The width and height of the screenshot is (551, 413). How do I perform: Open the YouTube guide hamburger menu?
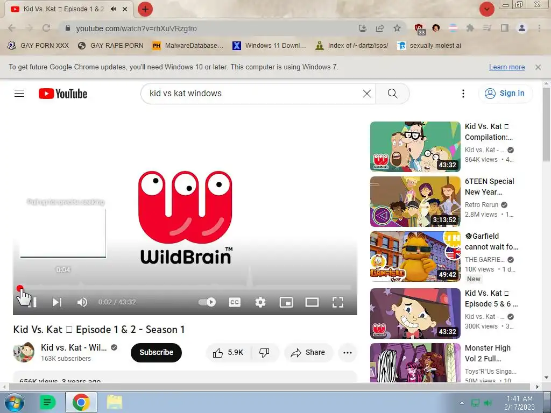19,94
